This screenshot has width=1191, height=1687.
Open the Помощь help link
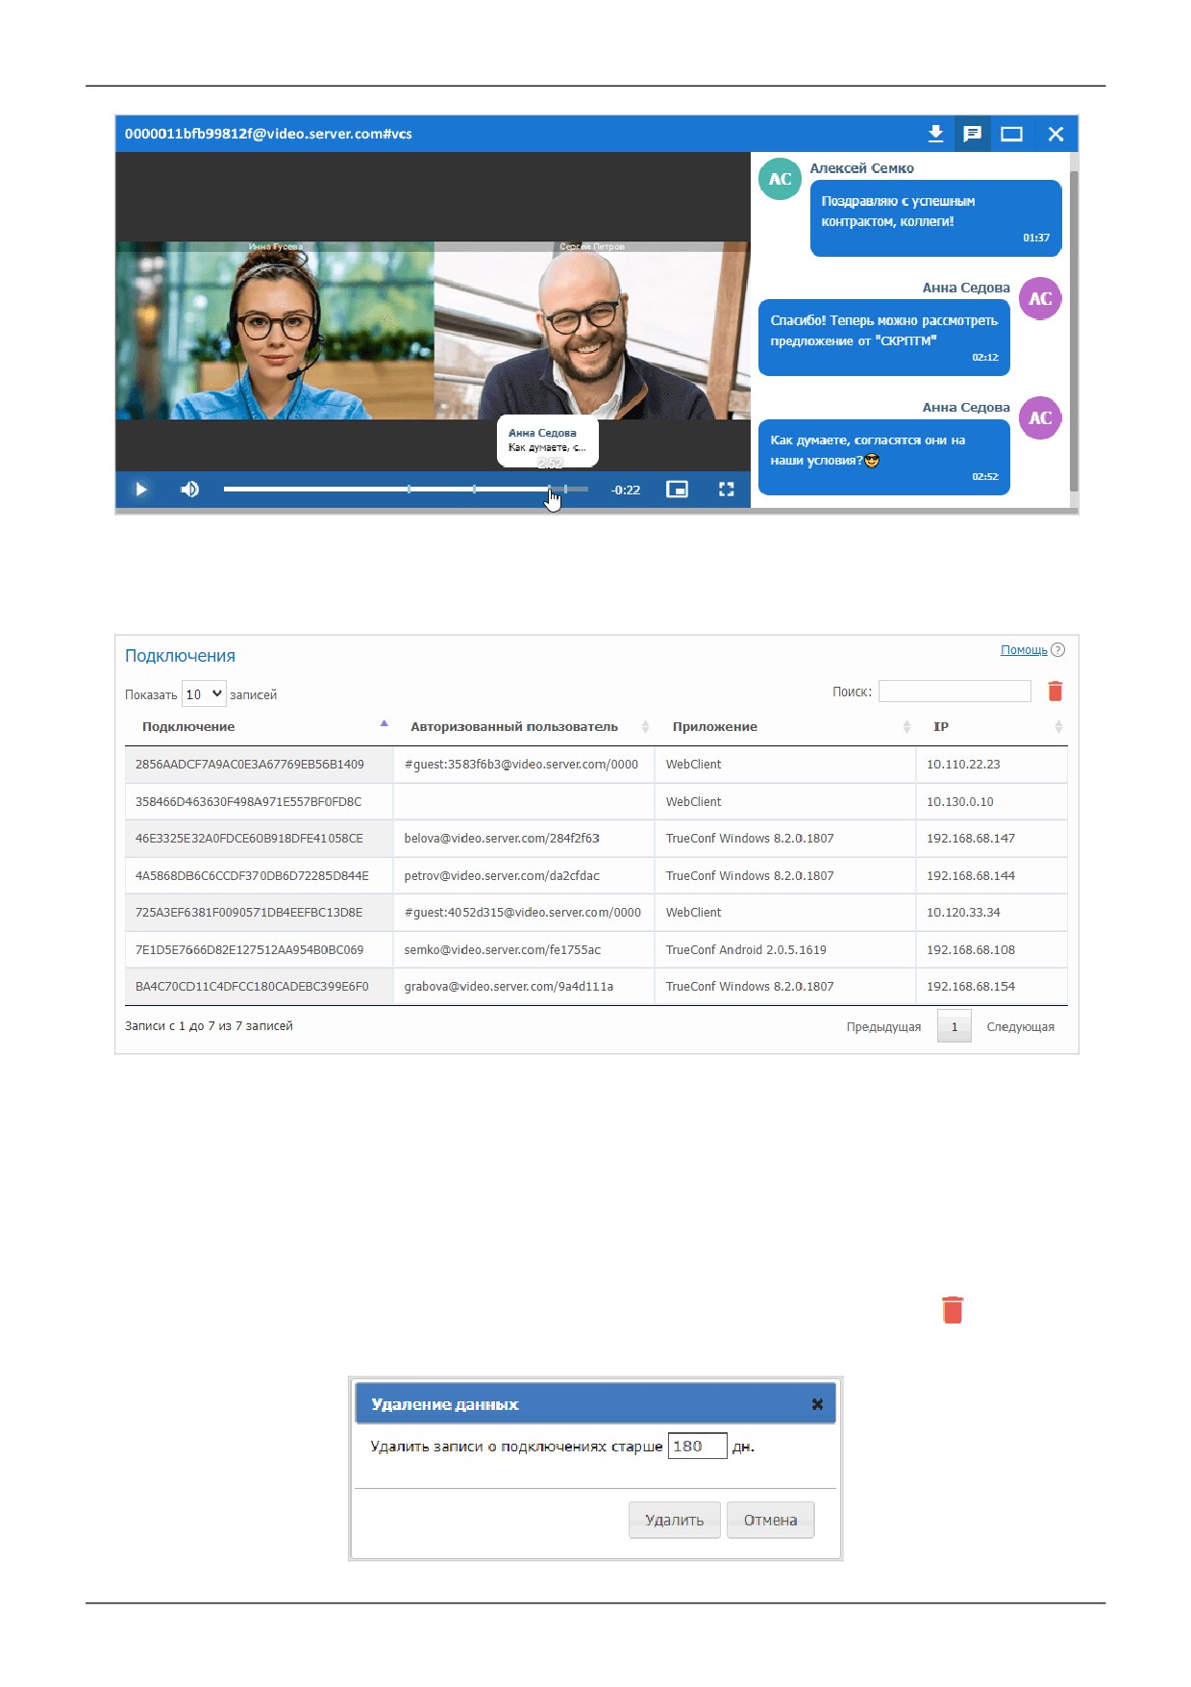point(1024,650)
